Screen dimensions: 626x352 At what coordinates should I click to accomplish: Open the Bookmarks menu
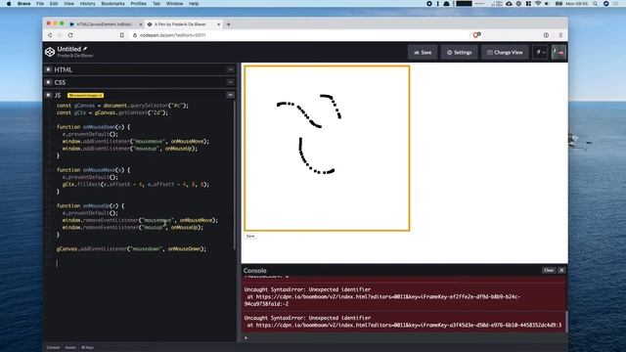(113, 4)
